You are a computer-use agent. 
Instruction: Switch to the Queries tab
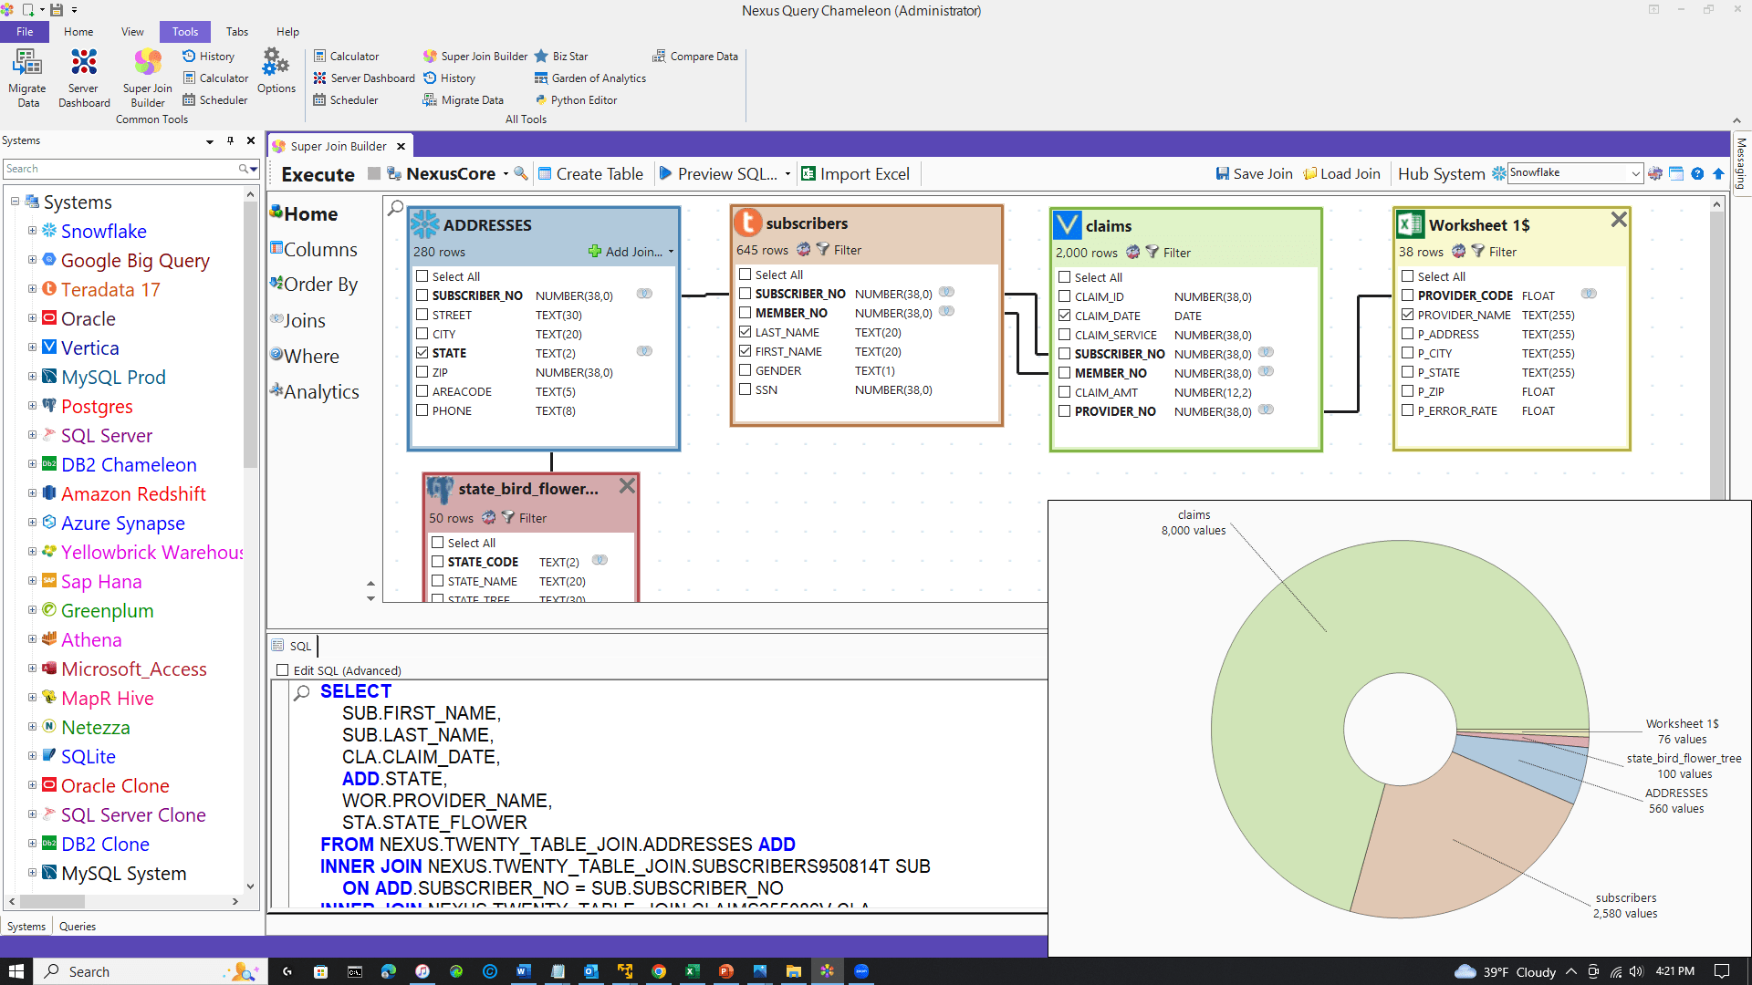coord(77,926)
